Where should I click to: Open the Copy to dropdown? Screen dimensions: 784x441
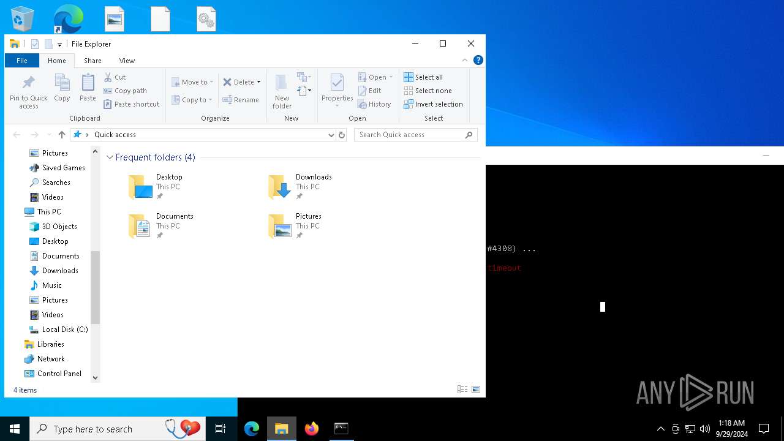(x=192, y=100)
